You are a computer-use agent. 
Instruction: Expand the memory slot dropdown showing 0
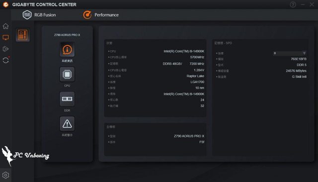290,53
